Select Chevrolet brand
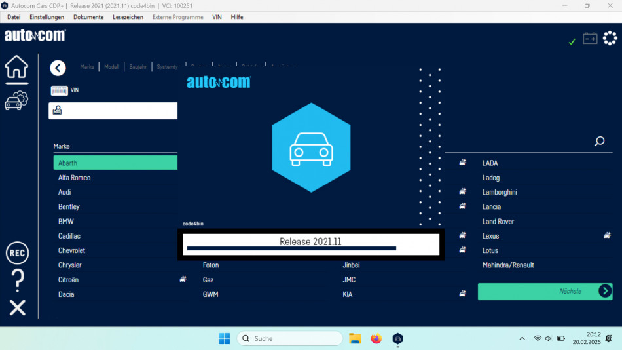The width and height of the screenshot is (622, 350). pyautogui.click(x=71, y=250)
